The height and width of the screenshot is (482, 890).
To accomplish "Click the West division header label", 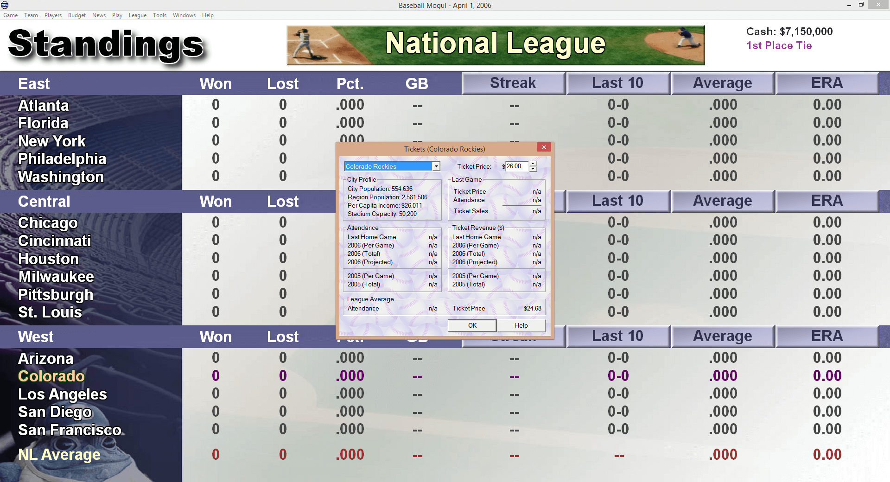I will pyautogui.click(x=36, y=337).
